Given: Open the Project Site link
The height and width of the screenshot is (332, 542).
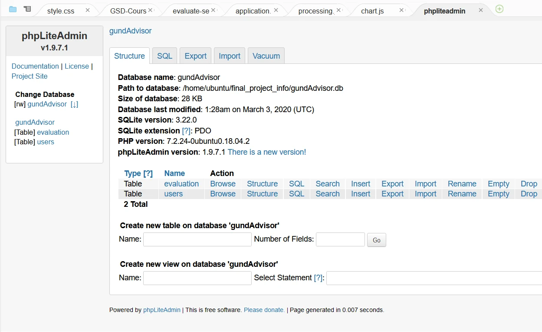Looking at the screenshot, I should click(x=30, y=76).
